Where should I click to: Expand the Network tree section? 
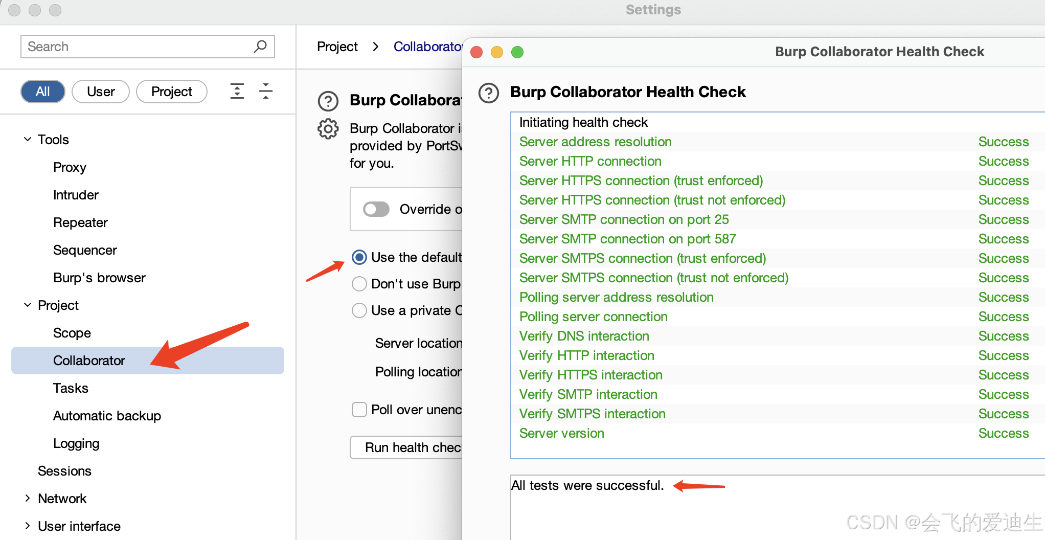tap(28, 499)
